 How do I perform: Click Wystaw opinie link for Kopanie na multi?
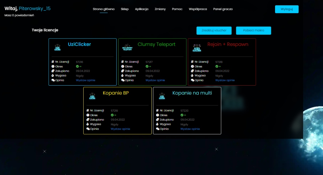(190, 129)
